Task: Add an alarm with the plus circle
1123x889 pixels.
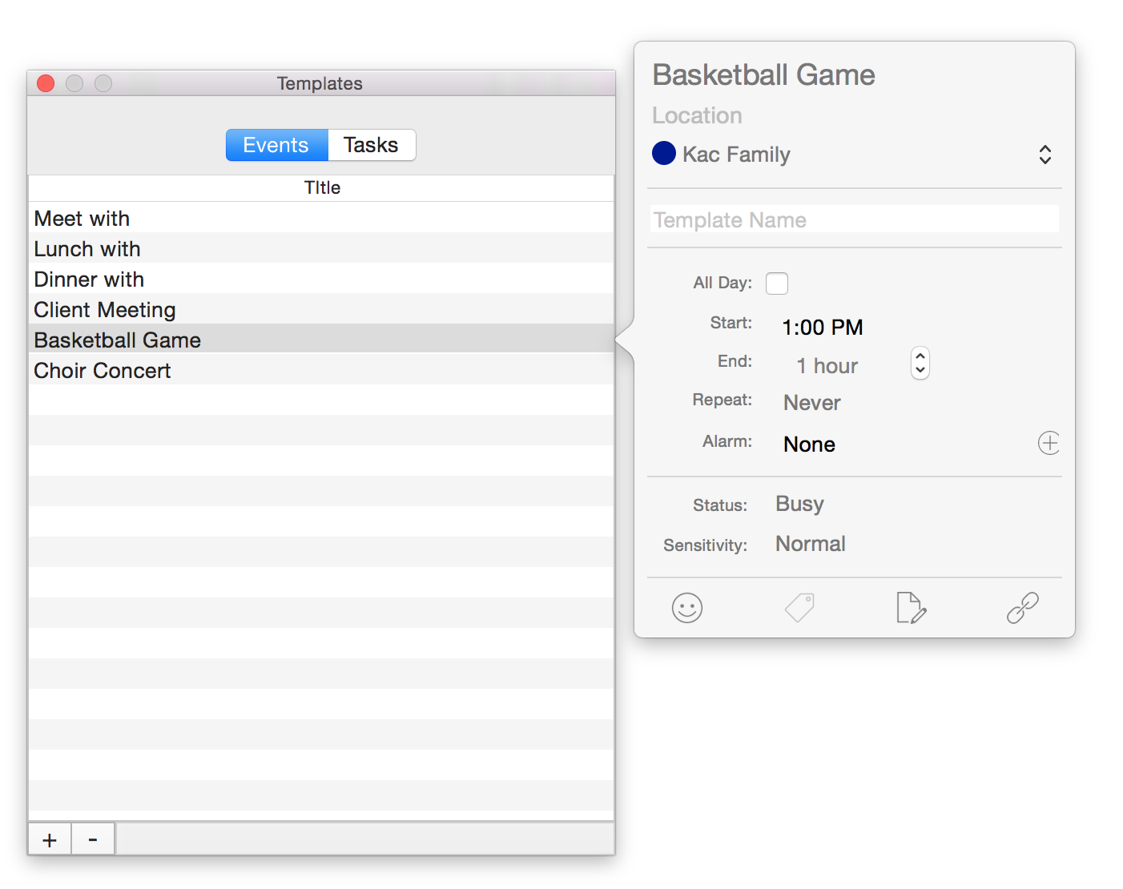Action: click(x=1049, y=443)
